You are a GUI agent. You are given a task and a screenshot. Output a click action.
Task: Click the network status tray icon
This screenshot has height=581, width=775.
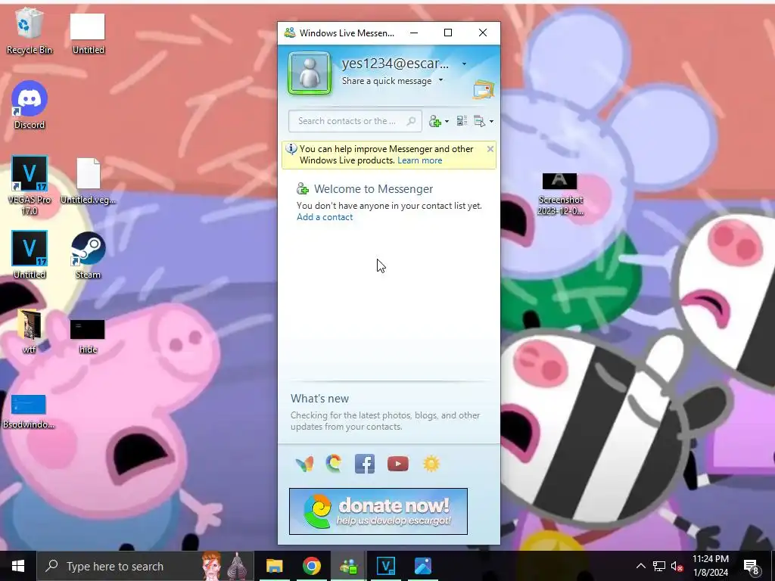click(659, 566)
